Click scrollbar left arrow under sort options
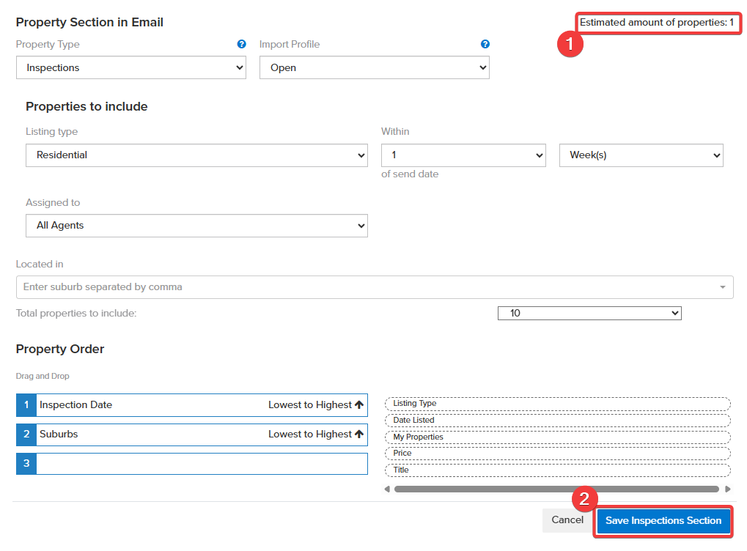 pyautogui.click(x=387, y=489)
